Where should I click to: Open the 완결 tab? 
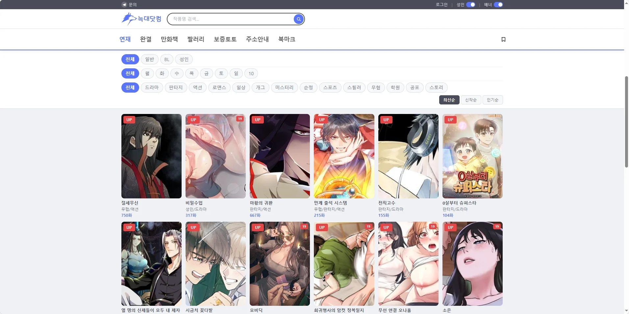coord(146,39)
